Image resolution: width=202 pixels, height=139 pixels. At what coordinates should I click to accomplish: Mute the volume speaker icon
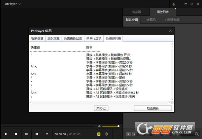99,126
